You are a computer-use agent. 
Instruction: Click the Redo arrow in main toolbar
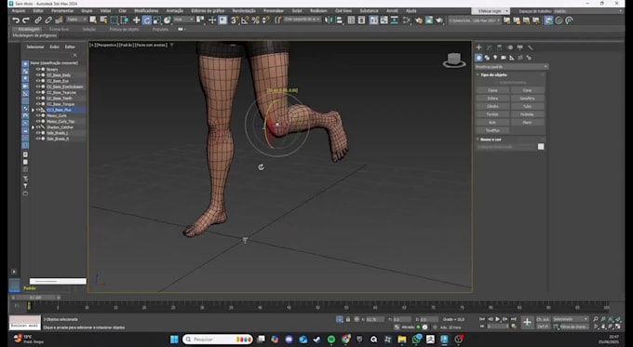[x=26, y=20]
